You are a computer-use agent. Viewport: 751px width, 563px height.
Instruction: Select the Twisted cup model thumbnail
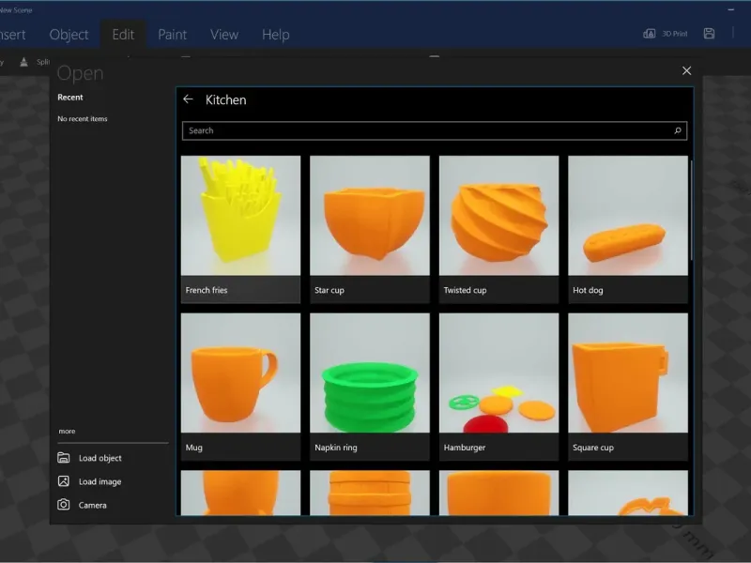[498, 216]
